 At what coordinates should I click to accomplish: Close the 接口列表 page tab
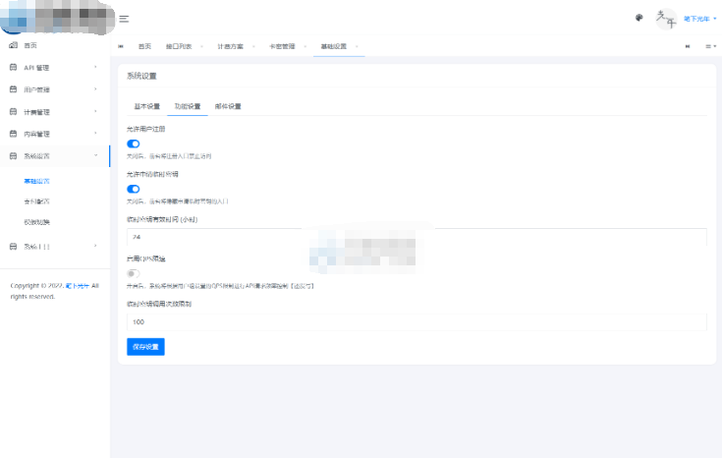click(x=201, y=46)
